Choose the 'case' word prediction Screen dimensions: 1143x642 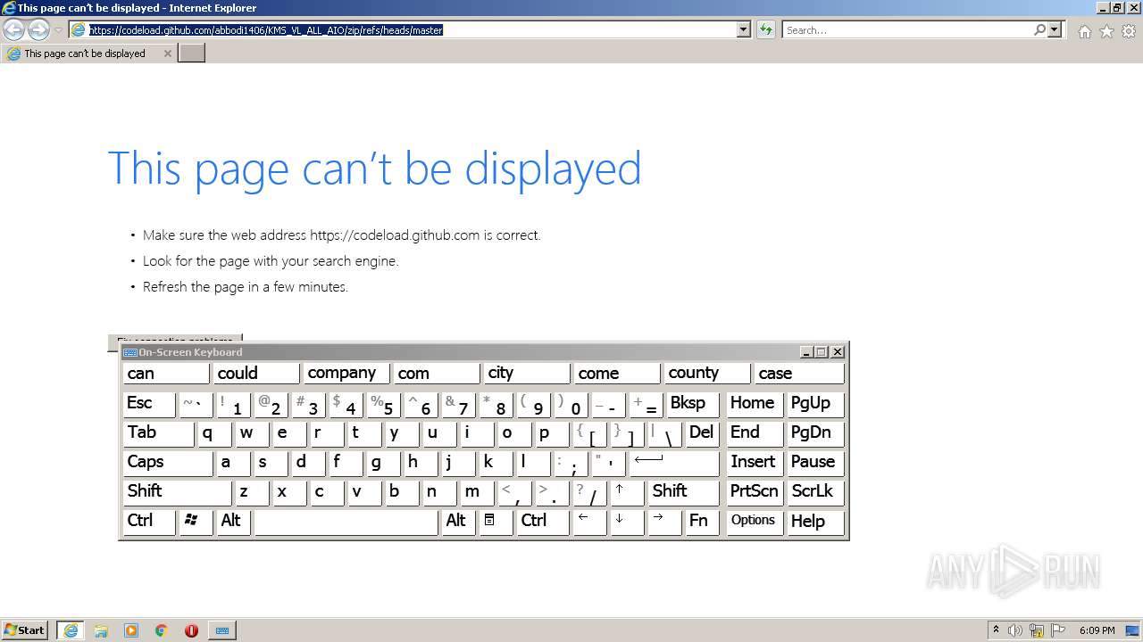(x=798, y=373)
